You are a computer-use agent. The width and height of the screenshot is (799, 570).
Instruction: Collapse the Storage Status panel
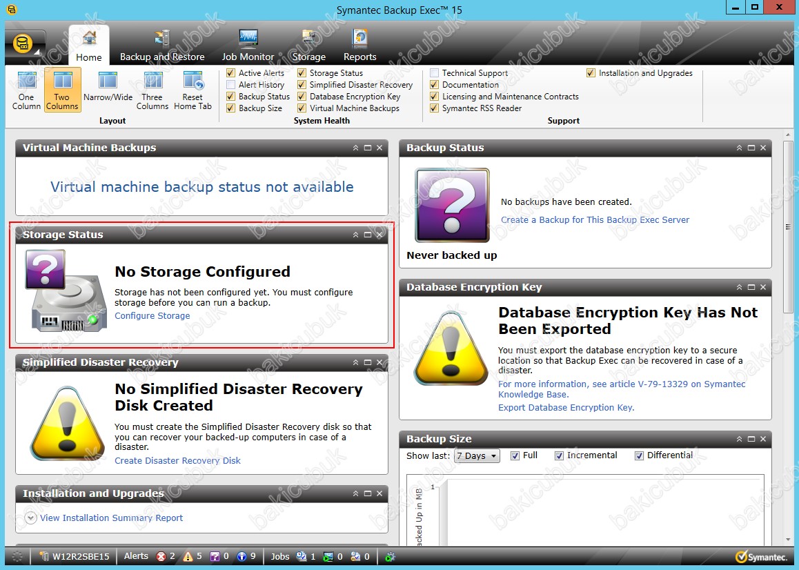[355, 235]
